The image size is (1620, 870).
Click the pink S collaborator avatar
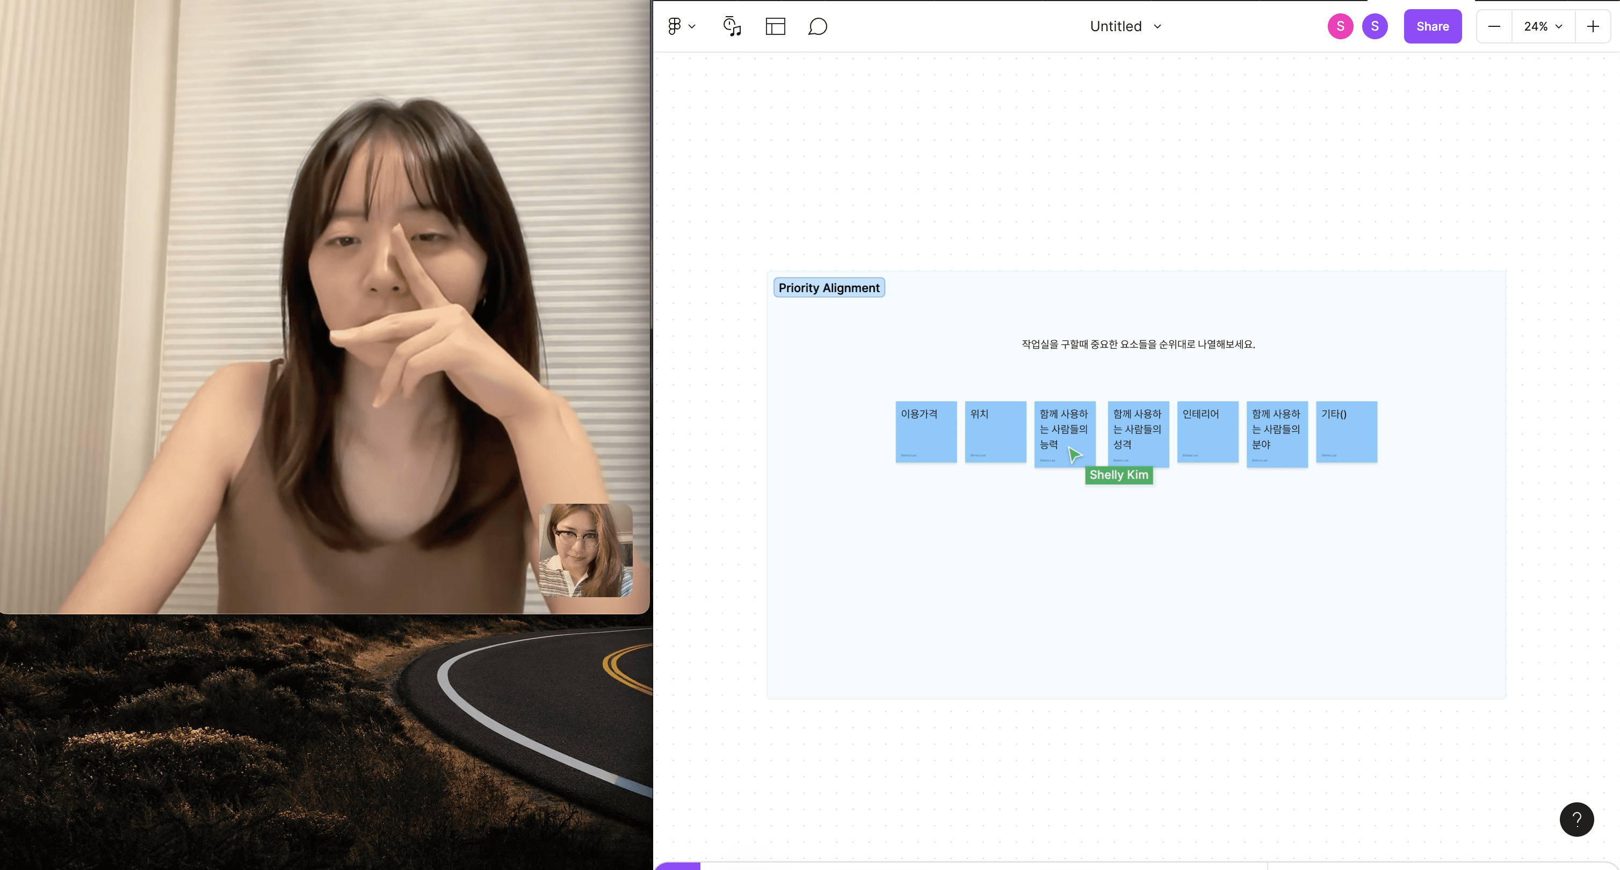[1340, 26]
